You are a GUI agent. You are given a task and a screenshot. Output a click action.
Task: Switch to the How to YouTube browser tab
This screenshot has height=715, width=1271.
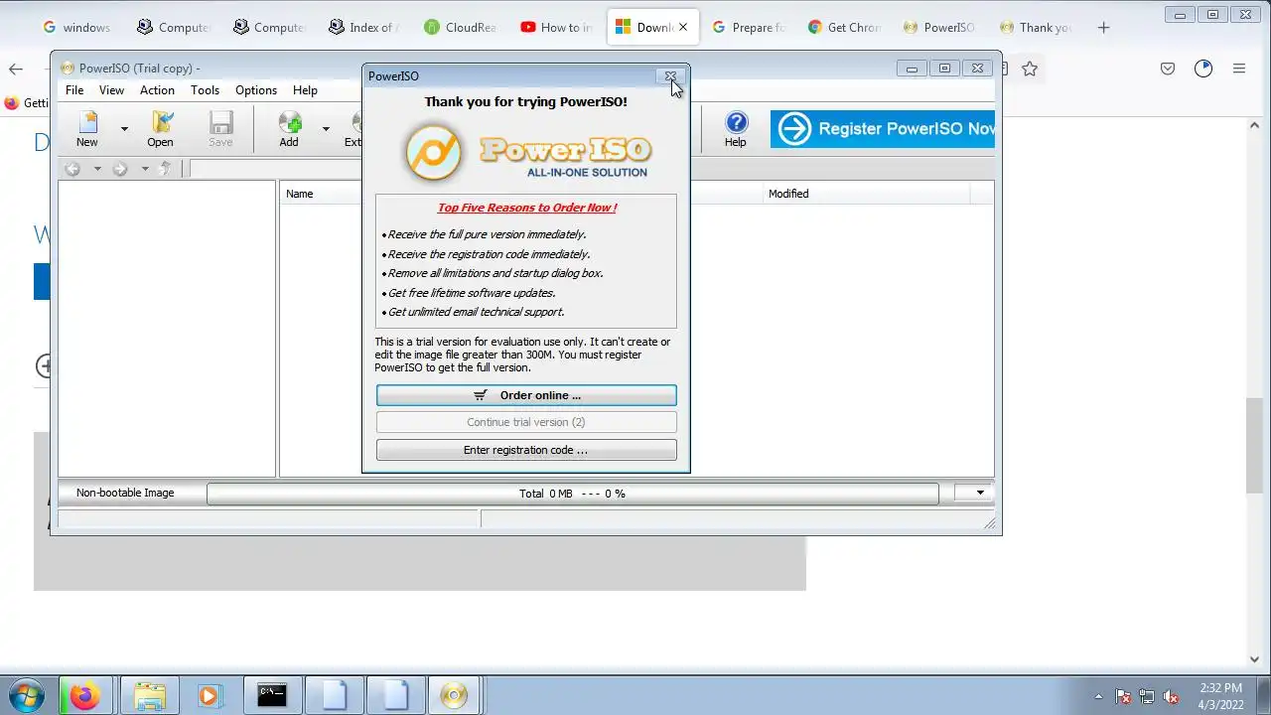(x=555, y=27)
